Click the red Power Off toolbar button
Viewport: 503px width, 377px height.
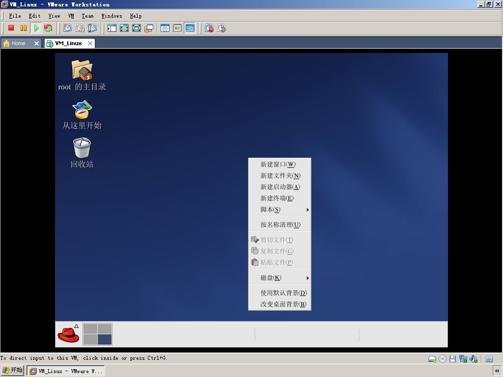tap(11, 28)
